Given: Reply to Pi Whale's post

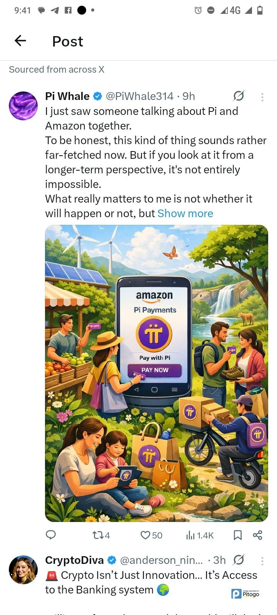Looking at the screenshot, I should coord(51,535).
